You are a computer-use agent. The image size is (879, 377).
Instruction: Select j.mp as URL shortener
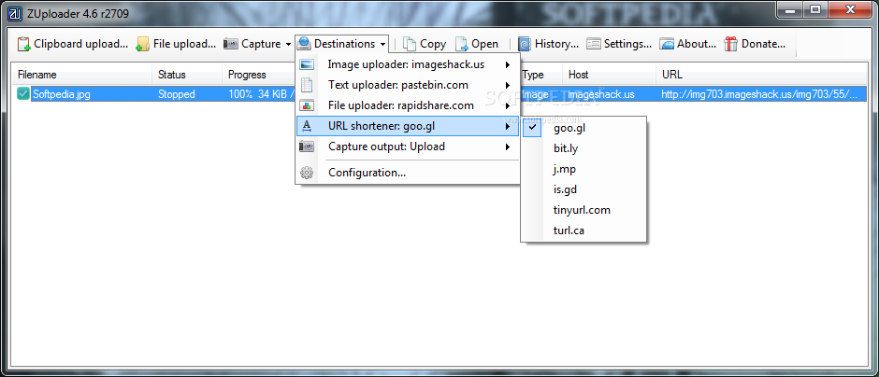click(x=584, y=169)
